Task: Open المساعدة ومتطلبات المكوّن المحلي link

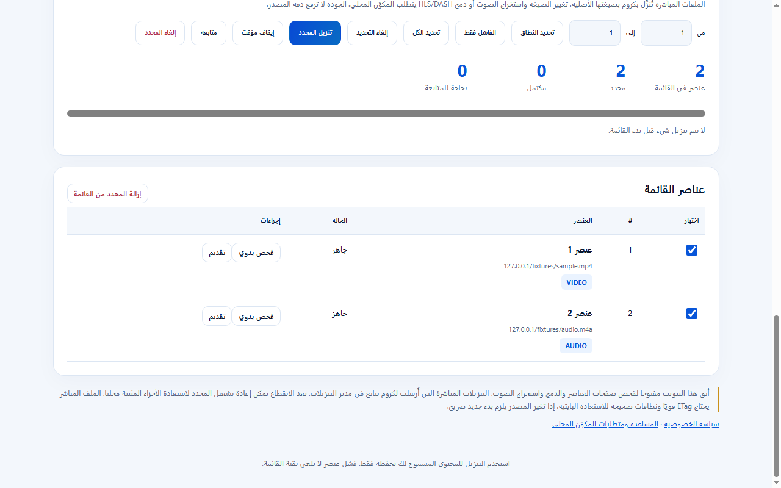Action: tap(605, 424)
